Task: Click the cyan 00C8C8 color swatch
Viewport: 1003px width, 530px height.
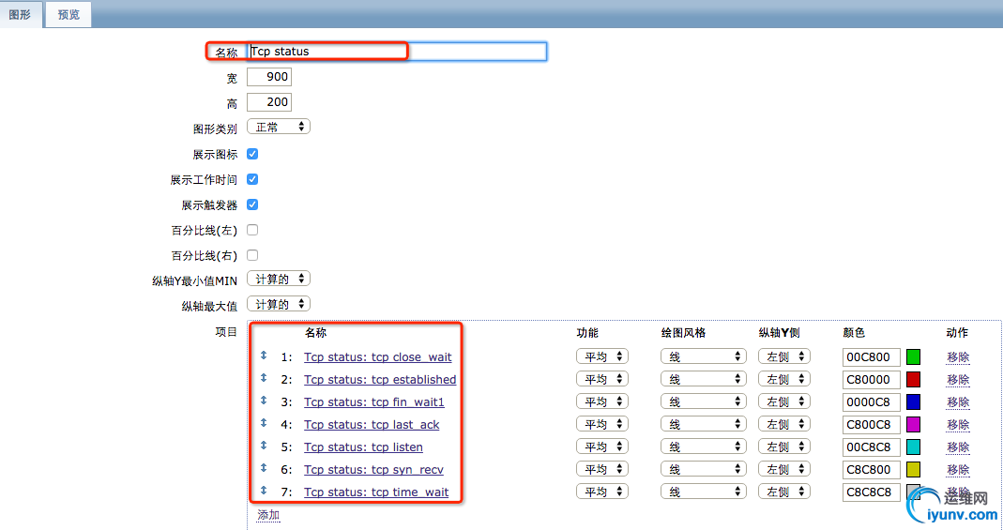Action: click(x=914, y=447)
